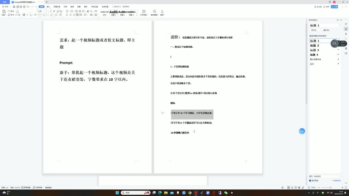The height and width of the screenshot is (196, 349).
Task: Click the Select cursor tool in ribbon
Action: click(x=162, y=12)
